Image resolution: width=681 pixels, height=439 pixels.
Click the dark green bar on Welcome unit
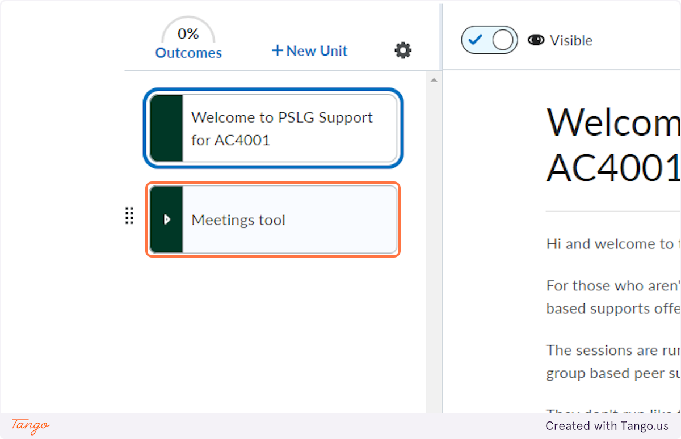pos(166,129)
